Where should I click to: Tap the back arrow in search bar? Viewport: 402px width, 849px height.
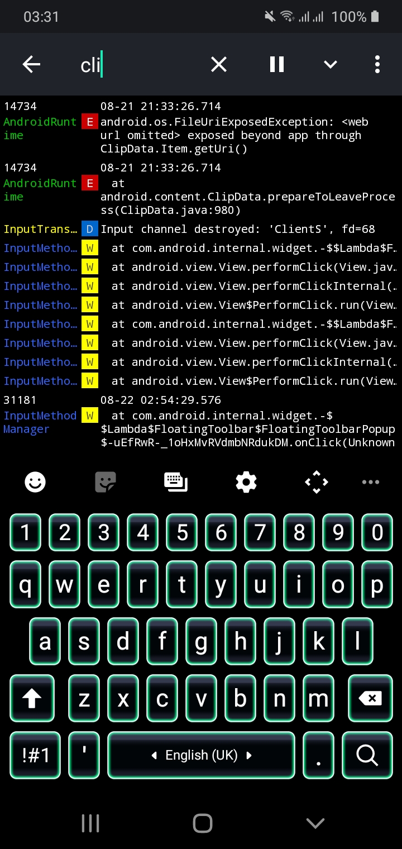pyautogui.click(x=31, y=65)
